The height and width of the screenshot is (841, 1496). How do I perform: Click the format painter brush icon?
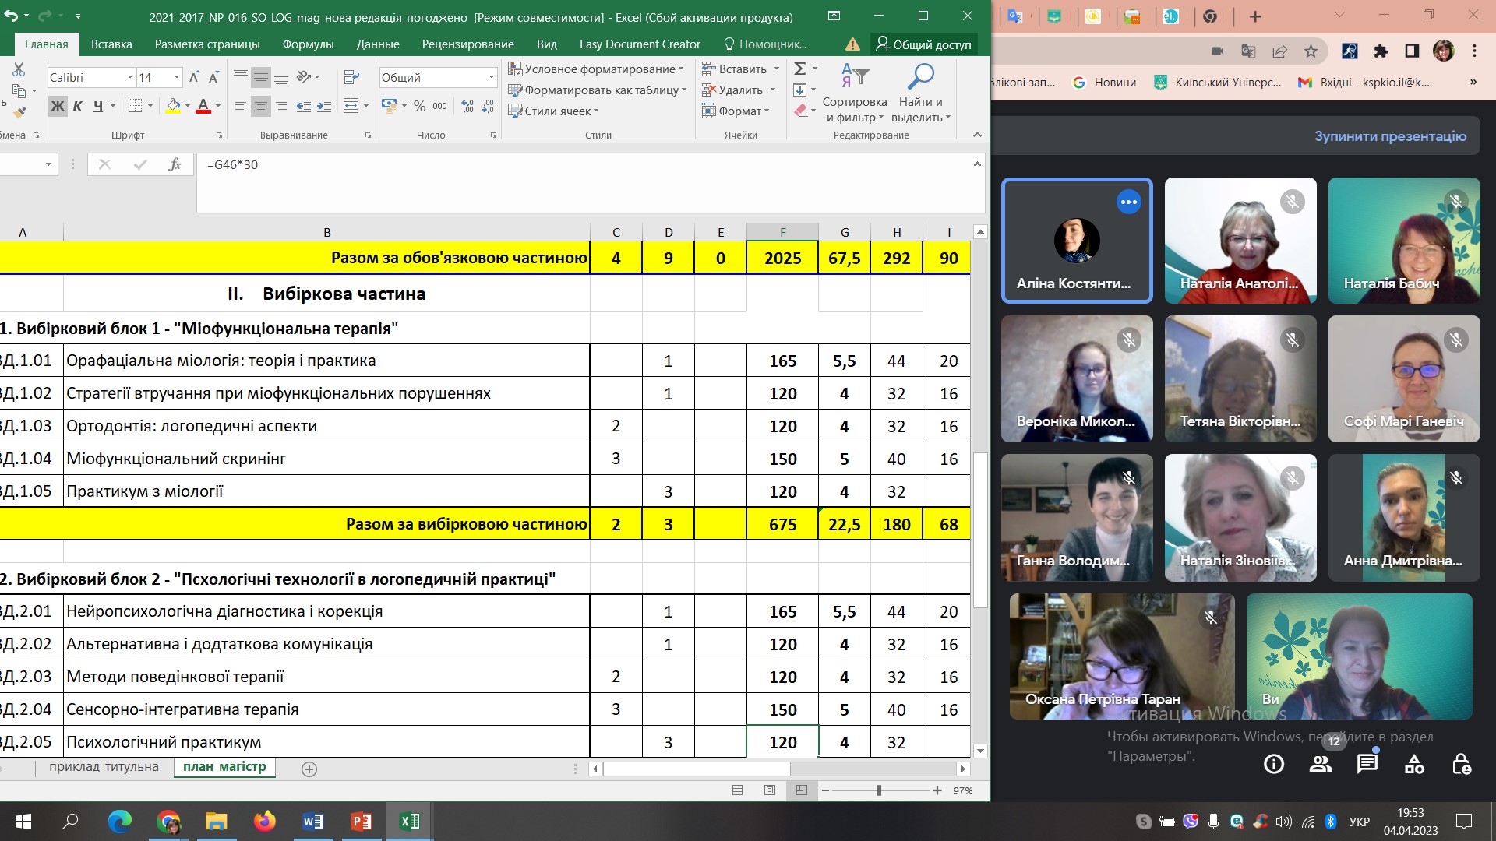(19, 113)
